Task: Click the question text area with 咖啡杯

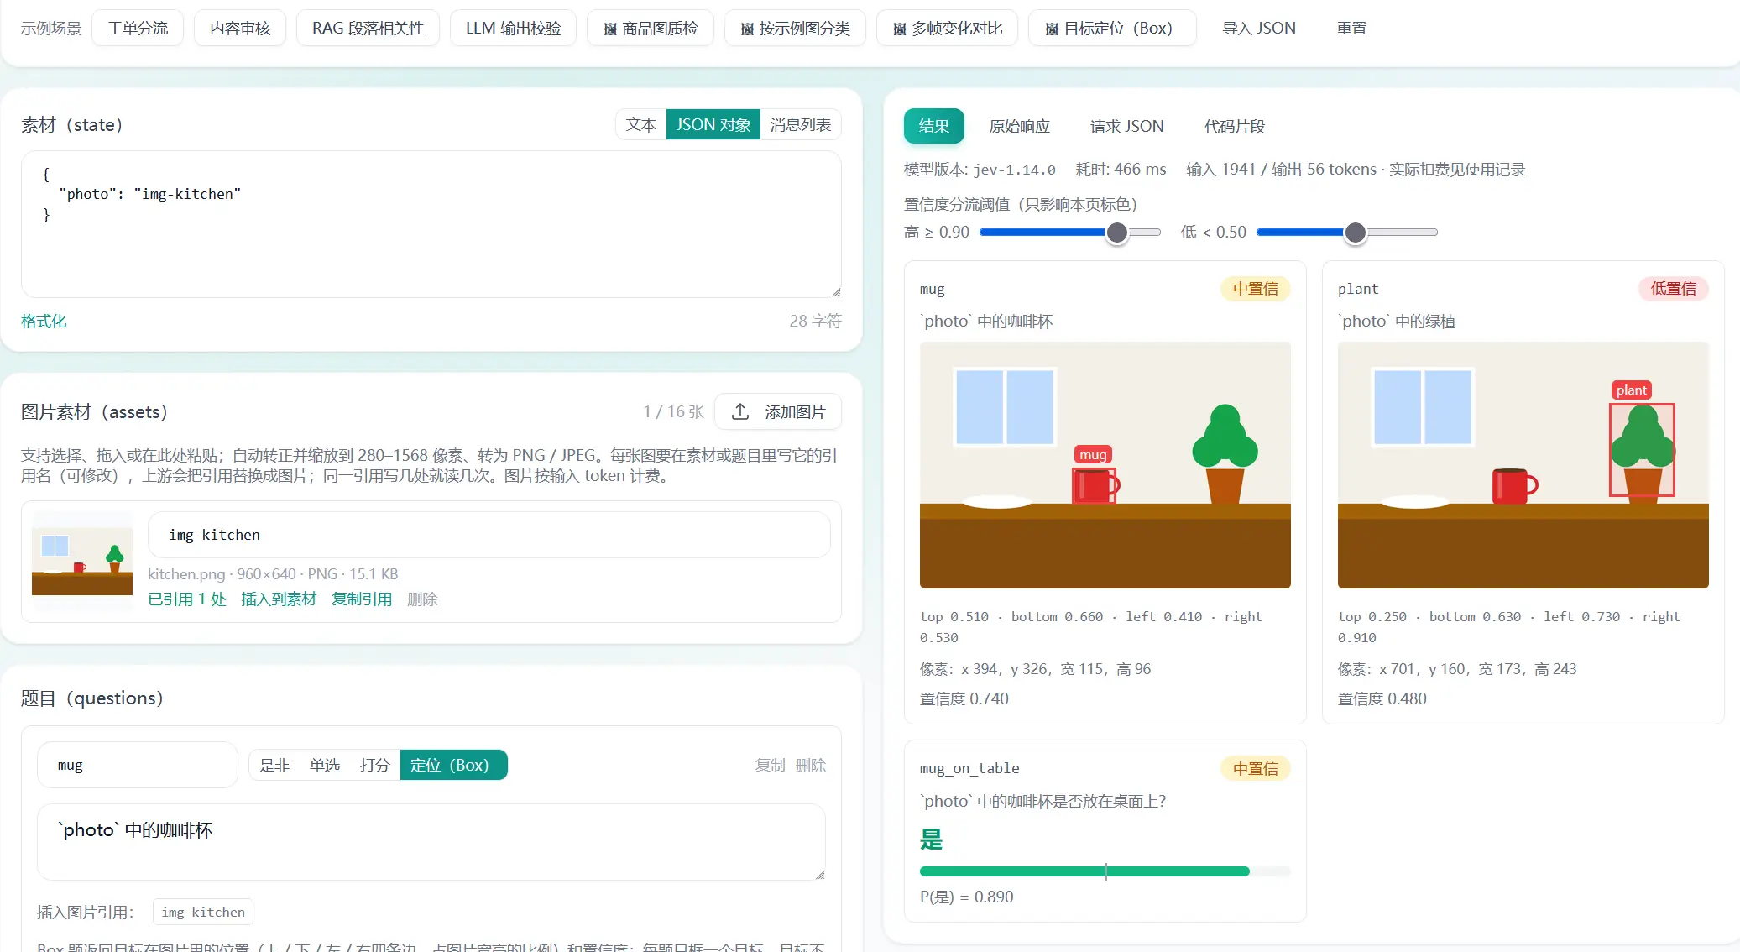Action: pyautogui.click(x=431, y=842)
